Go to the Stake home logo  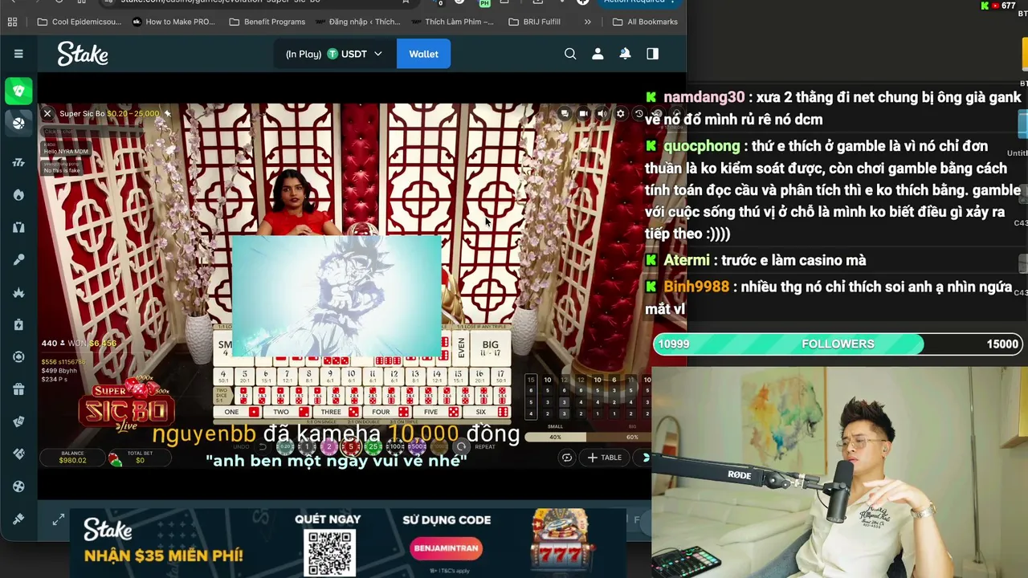(83, 54)
